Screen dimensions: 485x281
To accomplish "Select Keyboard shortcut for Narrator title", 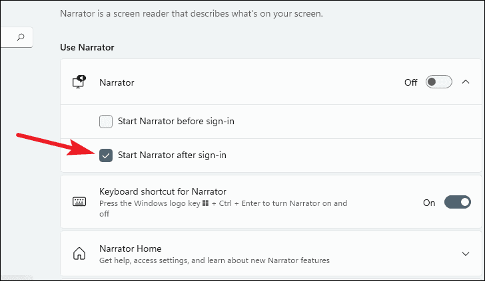I will point(163,191).
